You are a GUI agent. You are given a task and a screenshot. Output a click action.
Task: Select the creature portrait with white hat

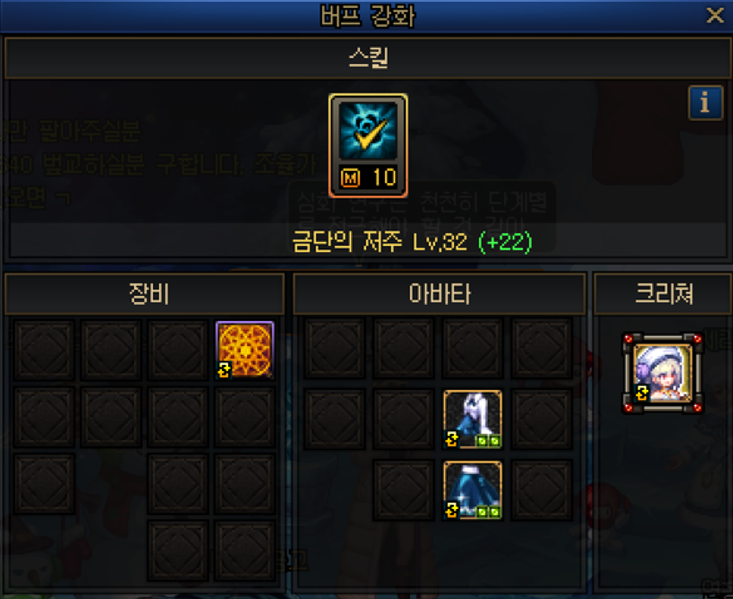[662, 373]
